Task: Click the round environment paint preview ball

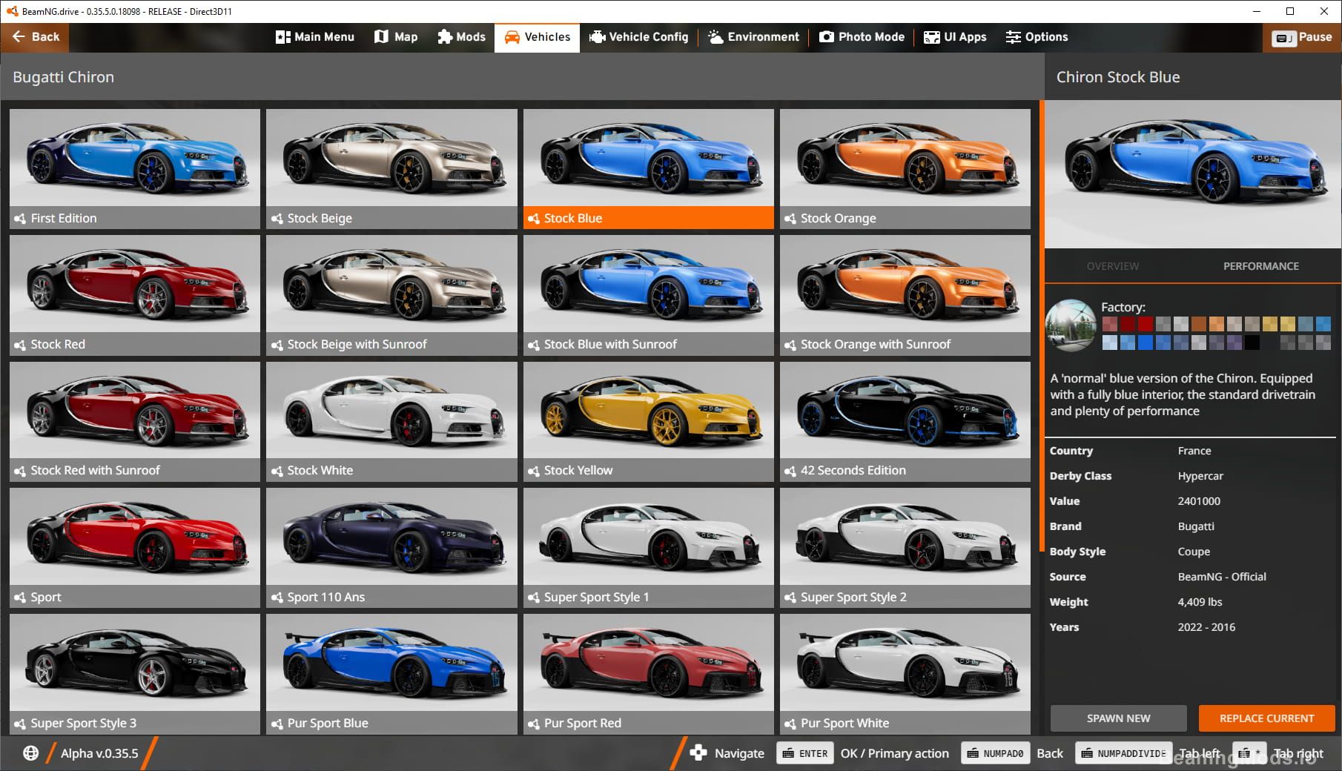Action: click(1071, 325)
